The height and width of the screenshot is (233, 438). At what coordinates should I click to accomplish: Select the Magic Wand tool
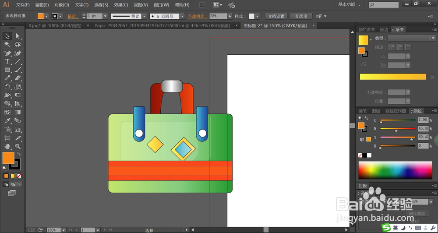tap(7, 45)
